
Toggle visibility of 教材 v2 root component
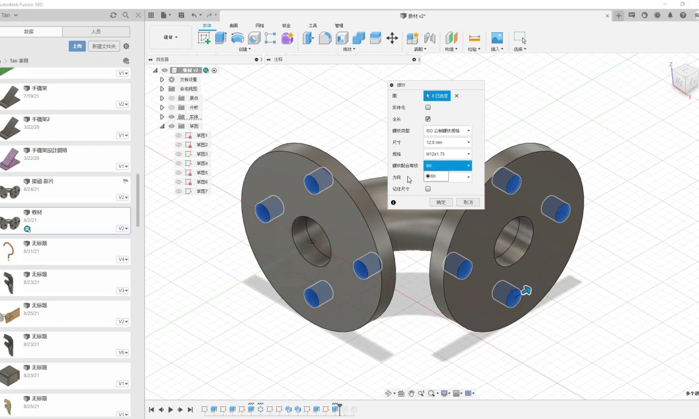coord(164,70)
